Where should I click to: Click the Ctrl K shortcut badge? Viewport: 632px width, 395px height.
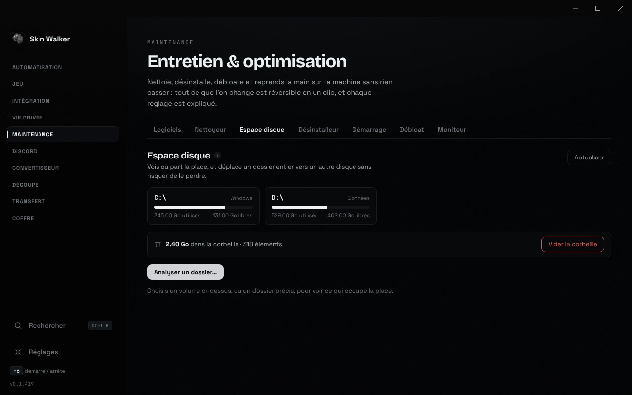[x=100, y=326]
